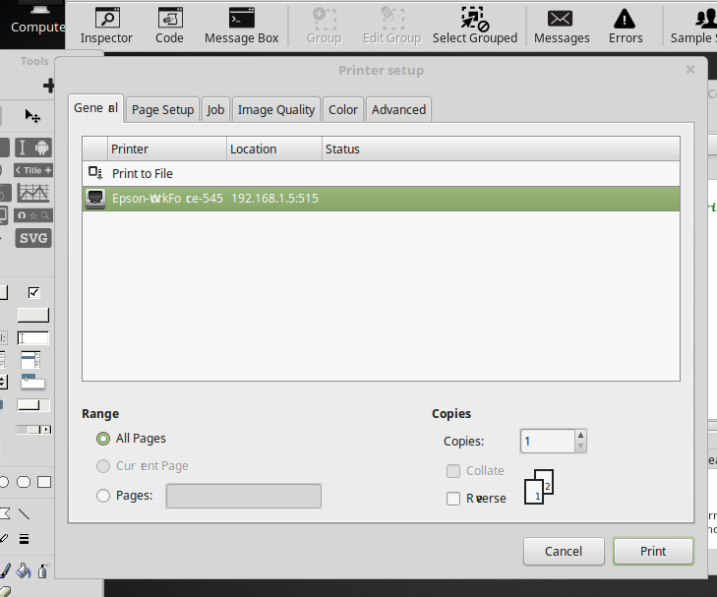
Task: Close the Printer setup dialog
Action: 690,70
